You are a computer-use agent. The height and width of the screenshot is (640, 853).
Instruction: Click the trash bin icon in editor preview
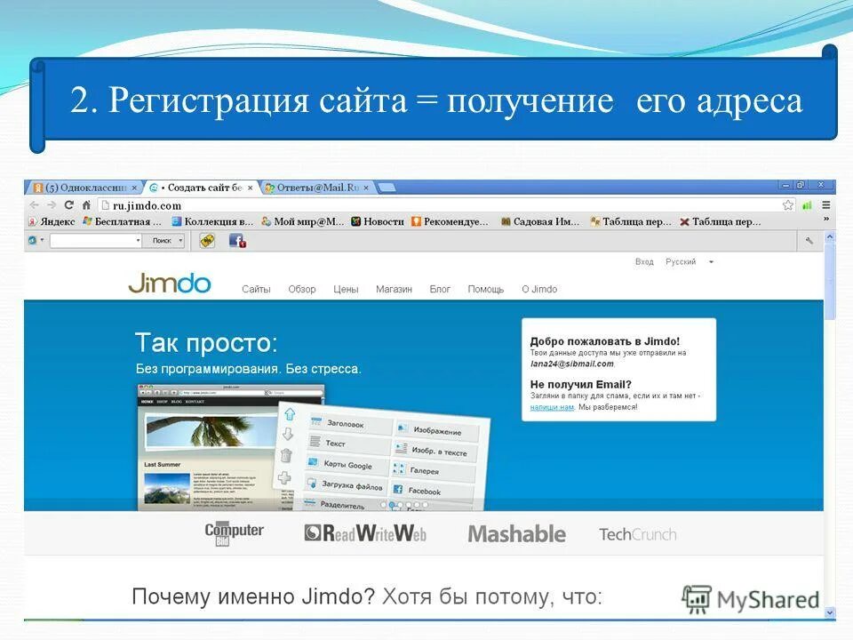coord(286,455)
